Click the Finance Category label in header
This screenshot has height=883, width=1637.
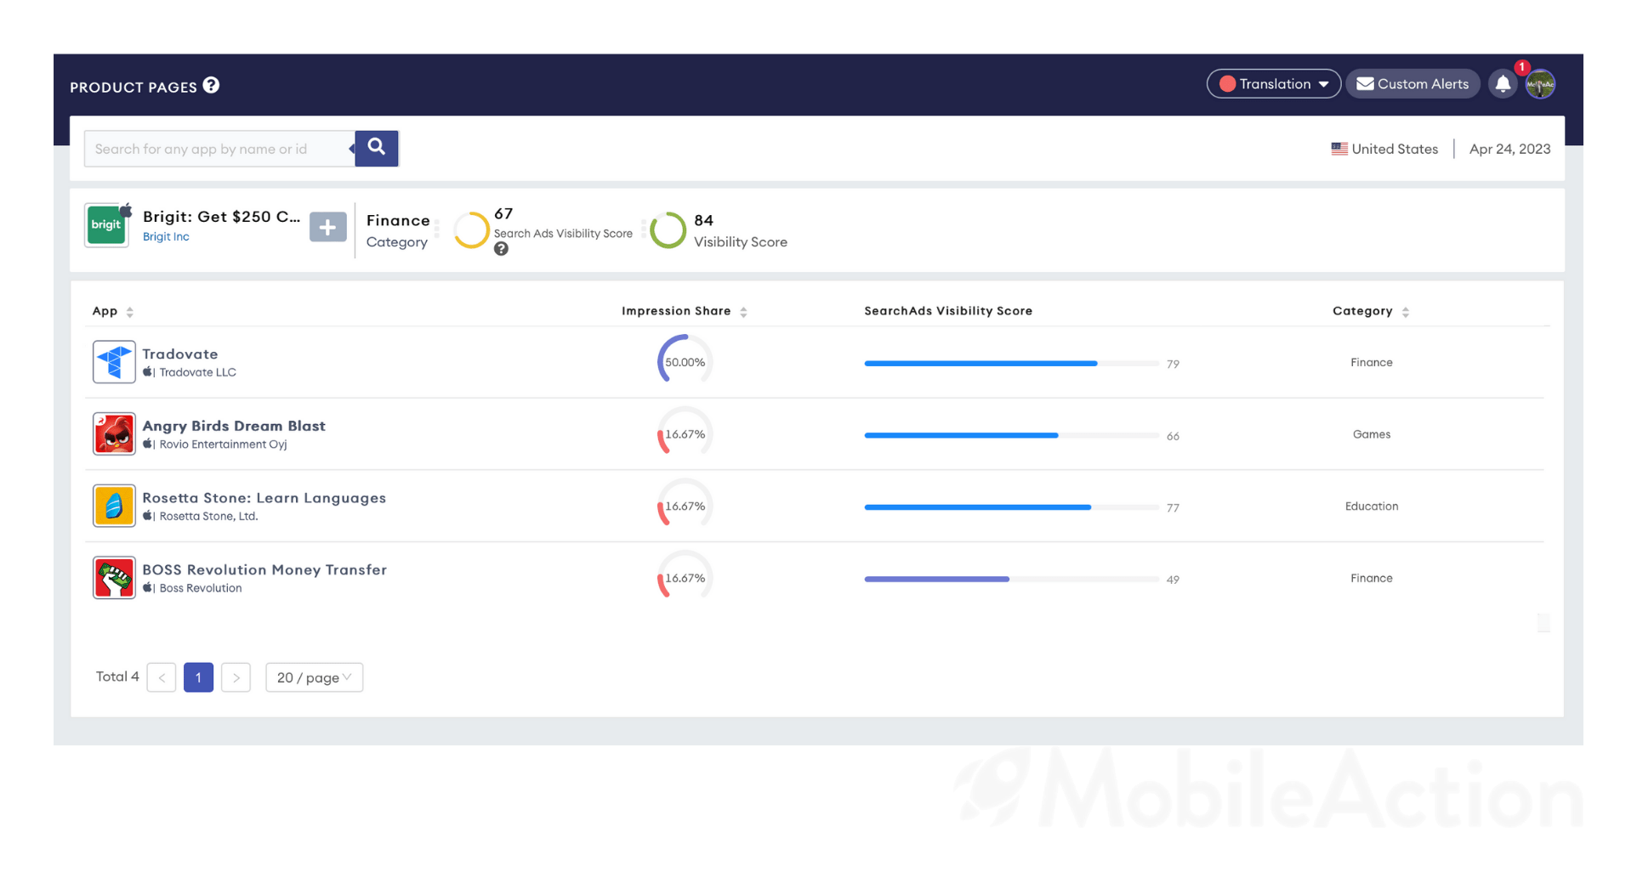click(x=398, y=230)
